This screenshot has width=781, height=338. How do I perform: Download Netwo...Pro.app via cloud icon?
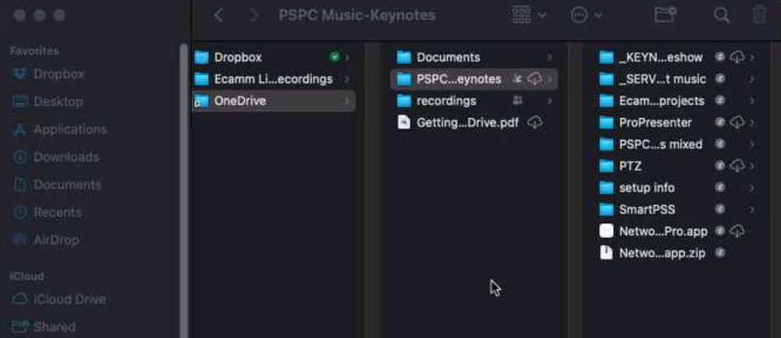736,232
